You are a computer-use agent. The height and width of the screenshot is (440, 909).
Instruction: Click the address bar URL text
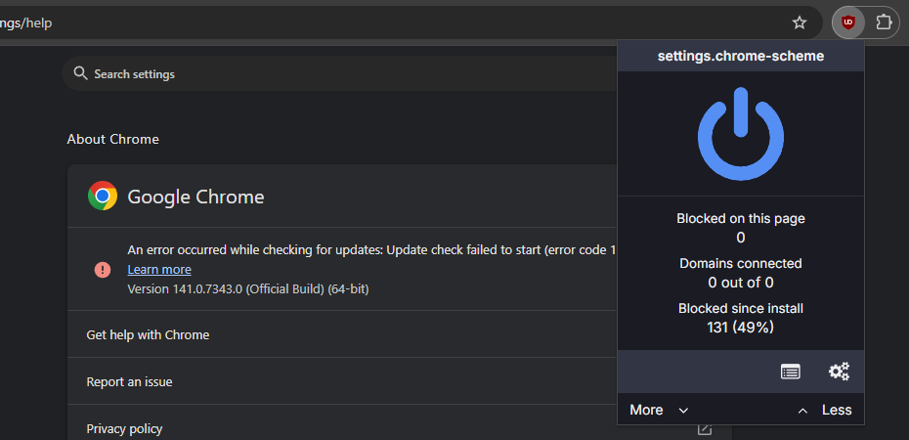pyautogui.click(x=26, y=23)
